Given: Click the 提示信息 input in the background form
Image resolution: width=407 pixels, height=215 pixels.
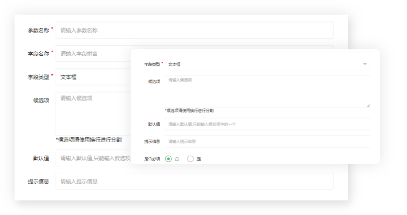Looking at the screenshot, I should click(194, 181).
